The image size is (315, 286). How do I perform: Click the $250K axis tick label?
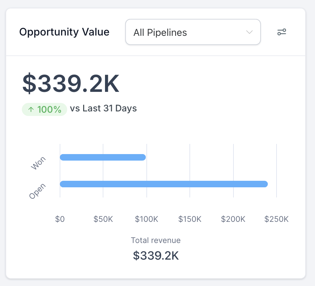277,219
